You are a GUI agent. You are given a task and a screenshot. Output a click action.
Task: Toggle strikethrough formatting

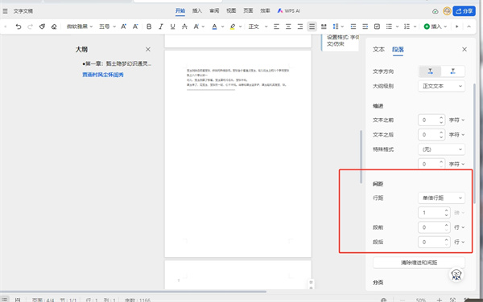[184, 27]
